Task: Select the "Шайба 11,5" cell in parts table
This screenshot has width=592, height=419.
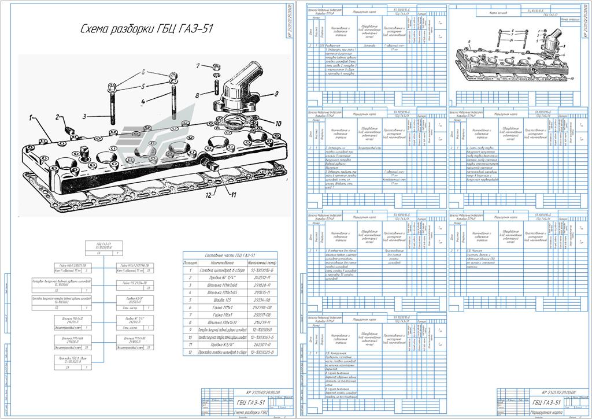Action: 223,300
